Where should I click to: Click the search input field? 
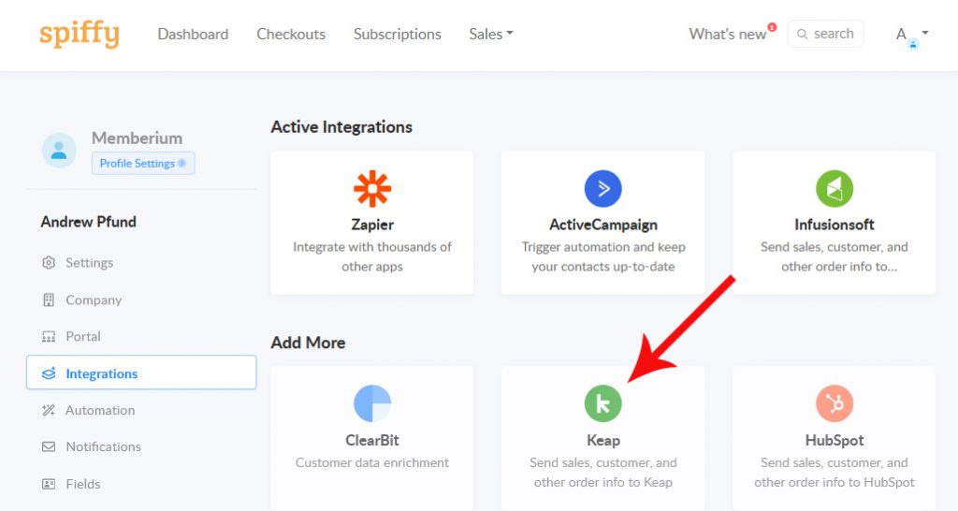pos(825,34)
